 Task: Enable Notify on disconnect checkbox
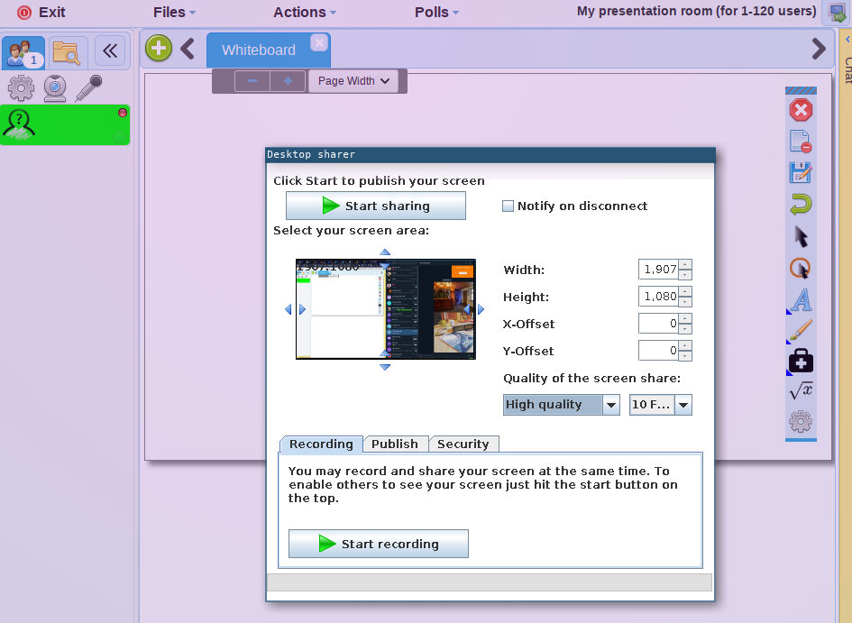pos(508,206)
